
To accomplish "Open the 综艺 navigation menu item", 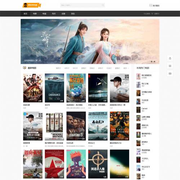I will tap(54, 14).
